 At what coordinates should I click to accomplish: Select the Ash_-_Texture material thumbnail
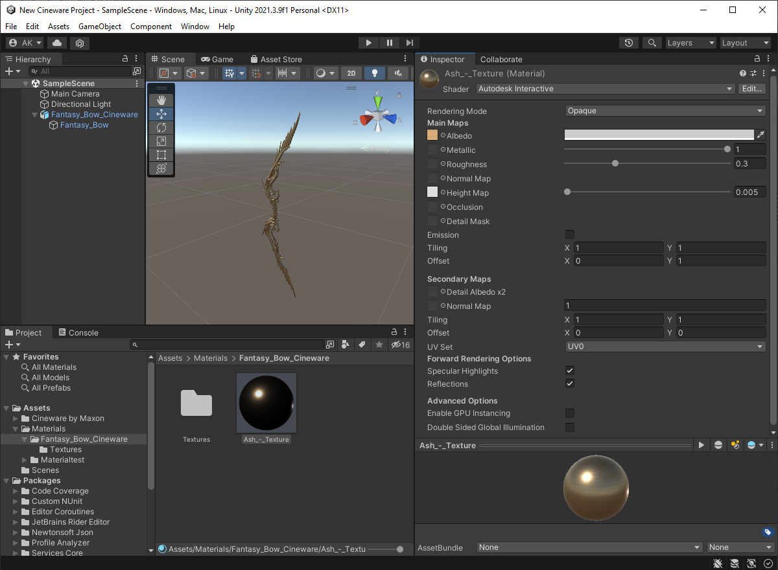click(266, 402)
